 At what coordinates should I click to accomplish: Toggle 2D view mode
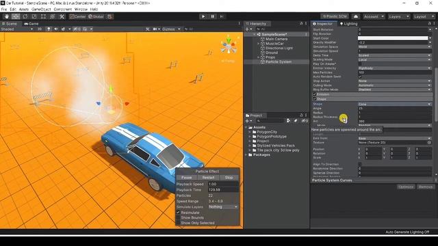click(40, 29)
